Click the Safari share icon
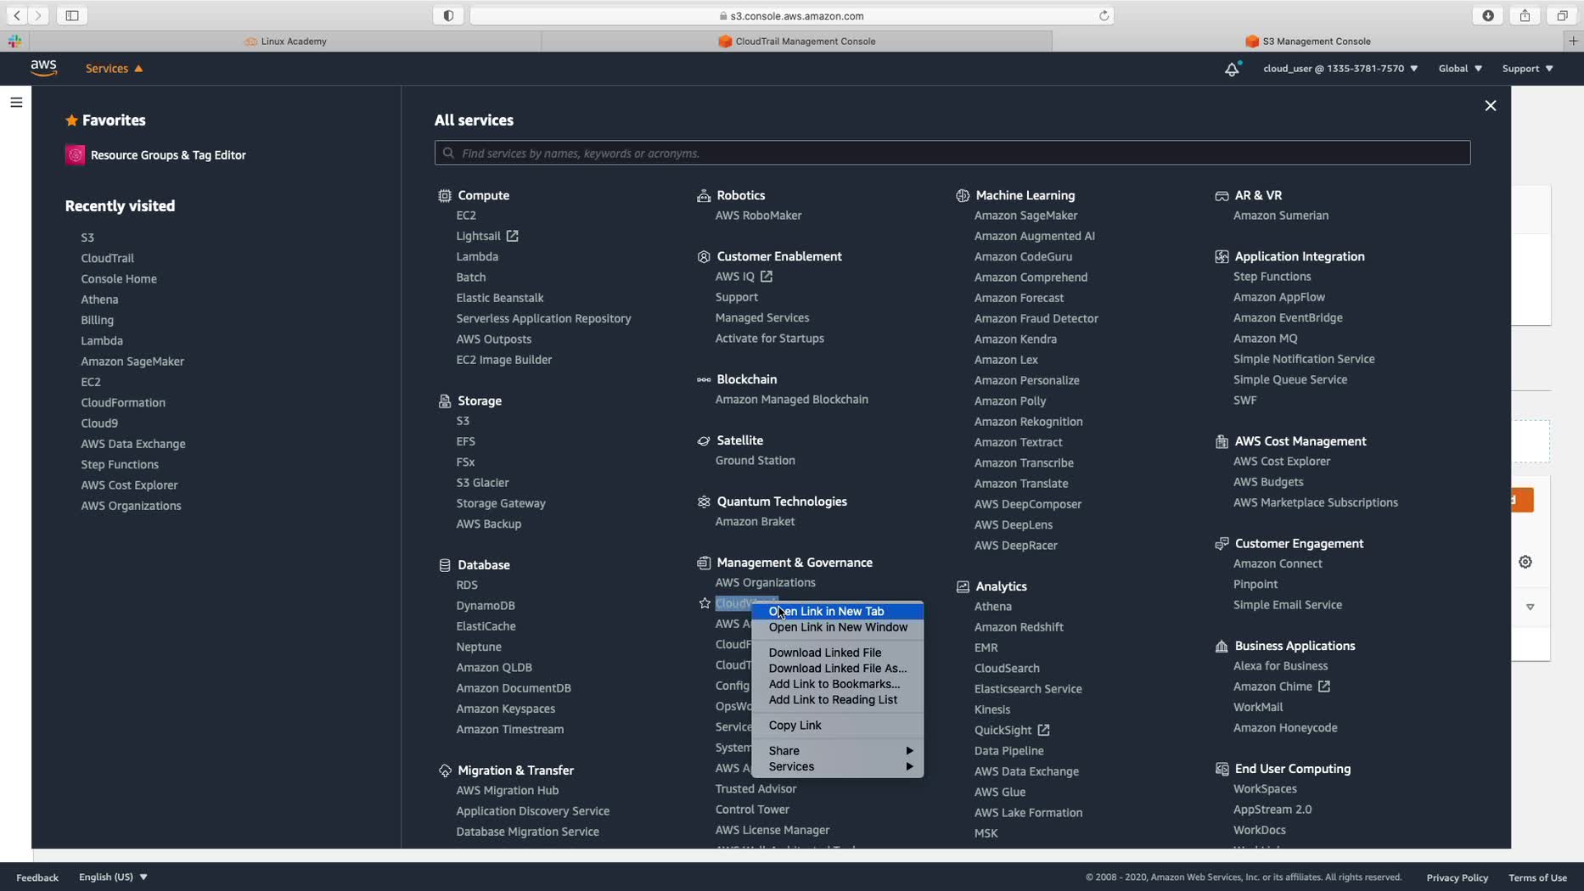The image size is (1584, 891). click(x=1525, y=15)
